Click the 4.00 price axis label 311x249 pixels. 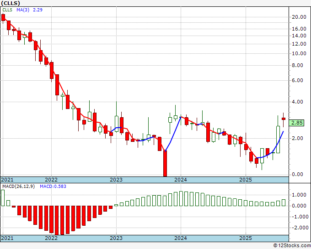pyautogui.click(x=298, y=102)
